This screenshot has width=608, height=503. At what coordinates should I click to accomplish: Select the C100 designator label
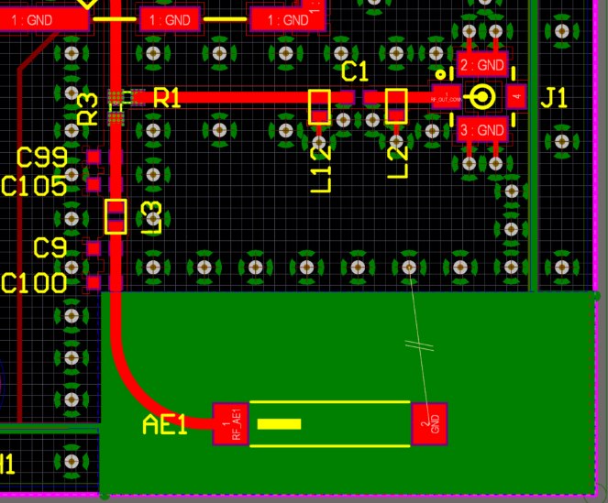point(34,283)
